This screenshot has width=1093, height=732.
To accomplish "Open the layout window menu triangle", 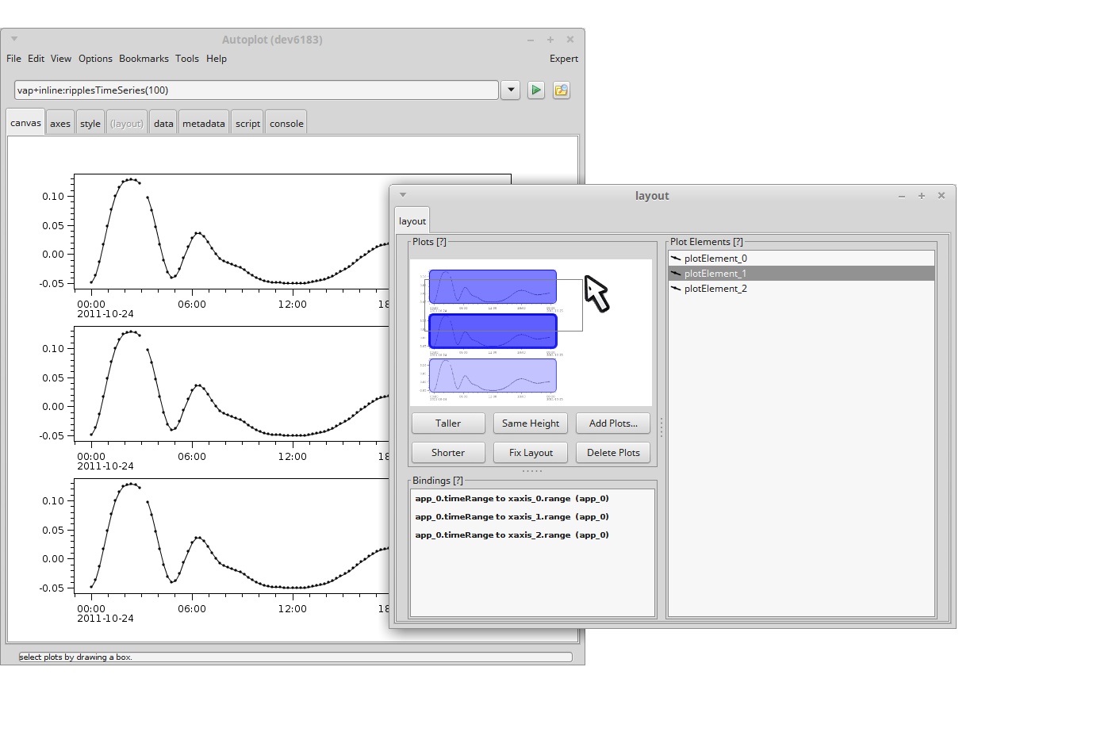I will pos(403,195).
